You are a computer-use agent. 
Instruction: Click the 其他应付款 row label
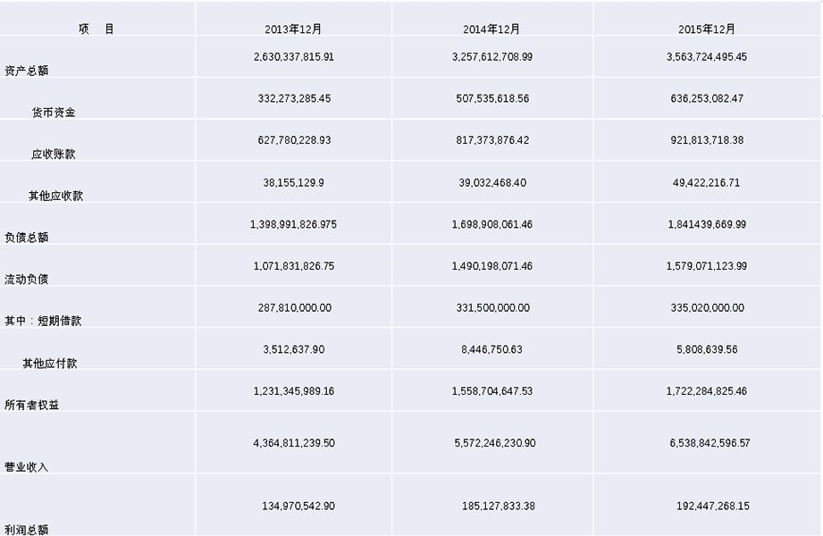51,363
